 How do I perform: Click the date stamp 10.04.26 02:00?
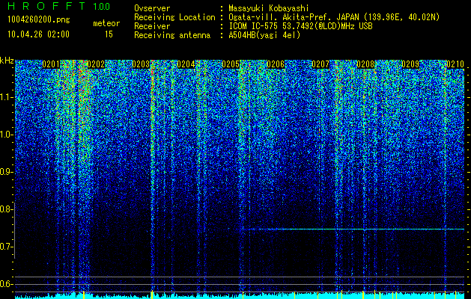[38, 34]
